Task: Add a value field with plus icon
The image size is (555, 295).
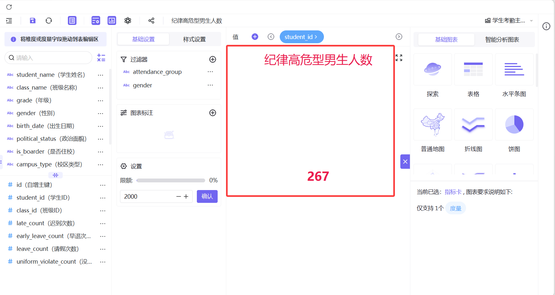Action: pos(255,37)
